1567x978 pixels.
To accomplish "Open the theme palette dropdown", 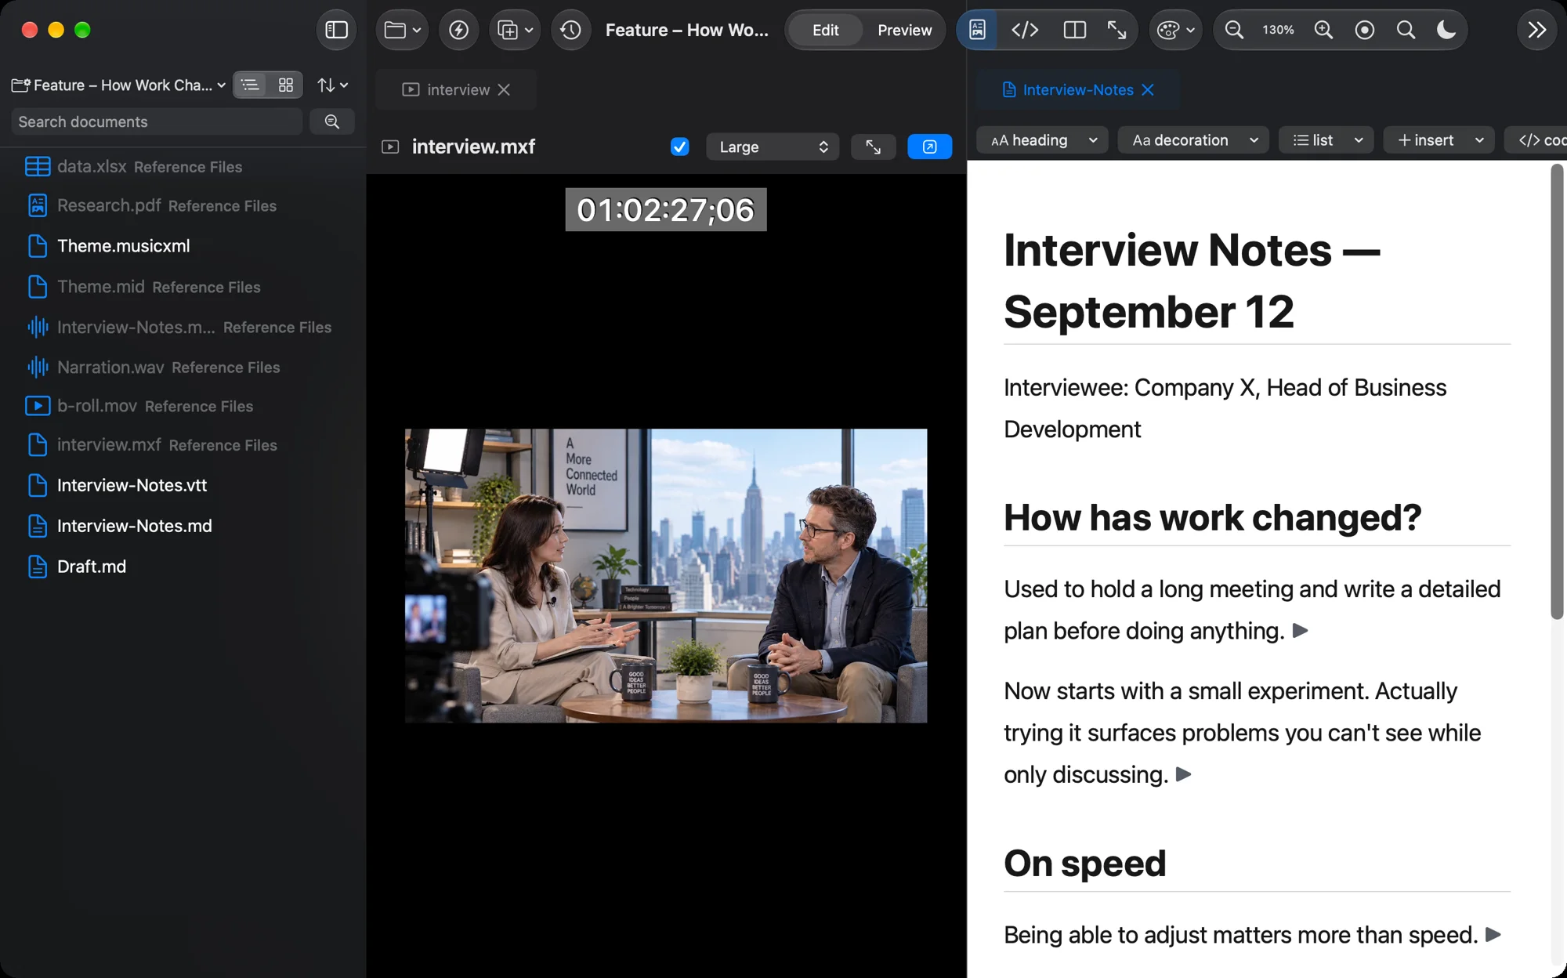I will pos(1175,30).
